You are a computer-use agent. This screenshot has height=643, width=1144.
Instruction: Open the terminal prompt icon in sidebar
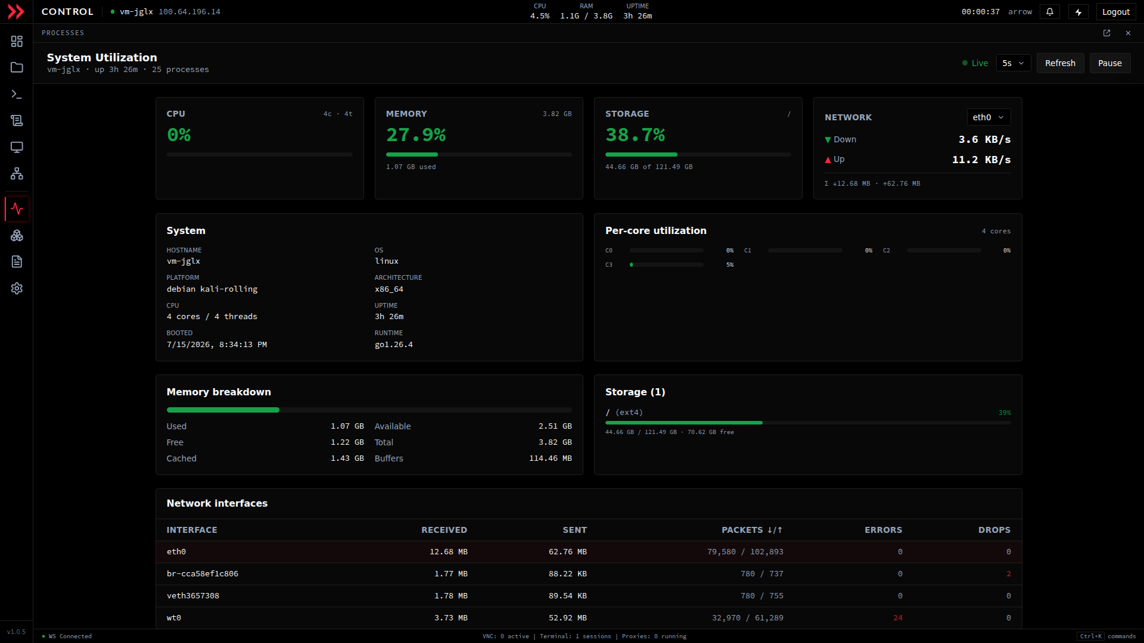[x=17, y=94]
